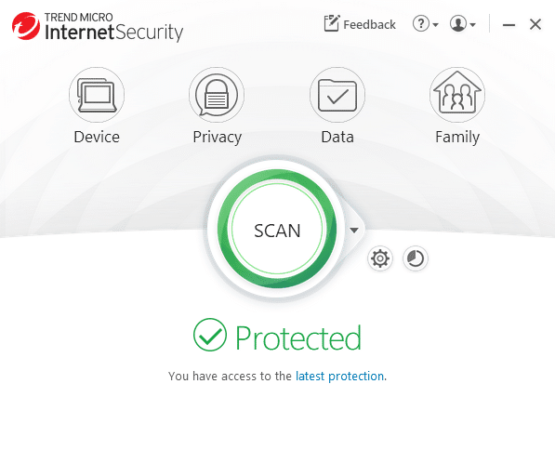Click the green Protected checkmark

210,335
